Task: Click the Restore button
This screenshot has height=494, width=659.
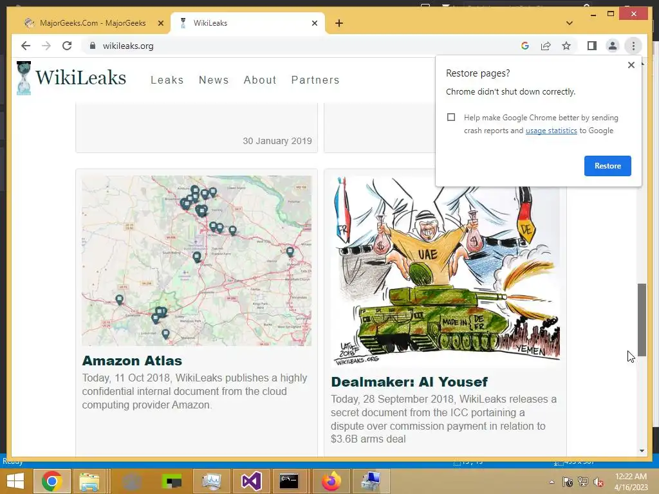Action: 608,165
